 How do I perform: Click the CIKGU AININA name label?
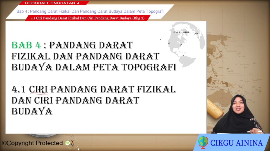[x=236, y=143]
